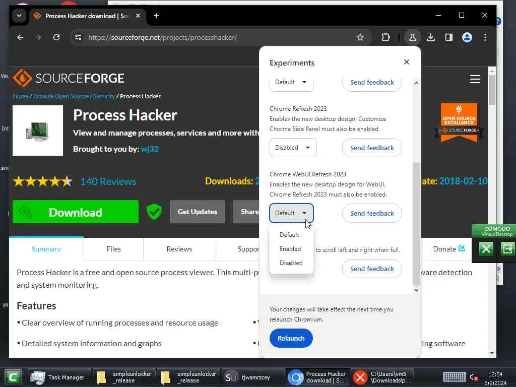Click the Share button
This screenshot has height=387, width=516.
(246, 212)
